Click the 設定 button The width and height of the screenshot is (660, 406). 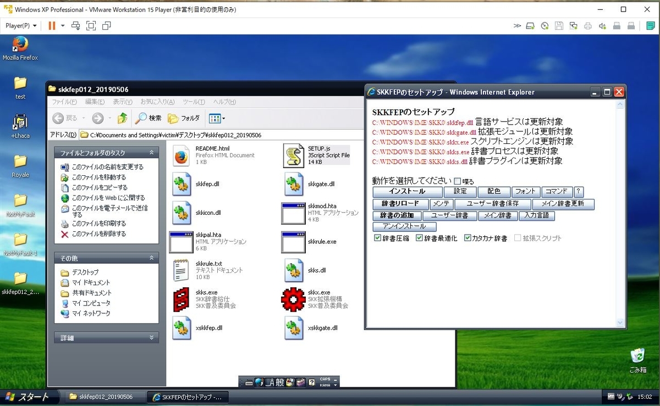coord(460,192)
